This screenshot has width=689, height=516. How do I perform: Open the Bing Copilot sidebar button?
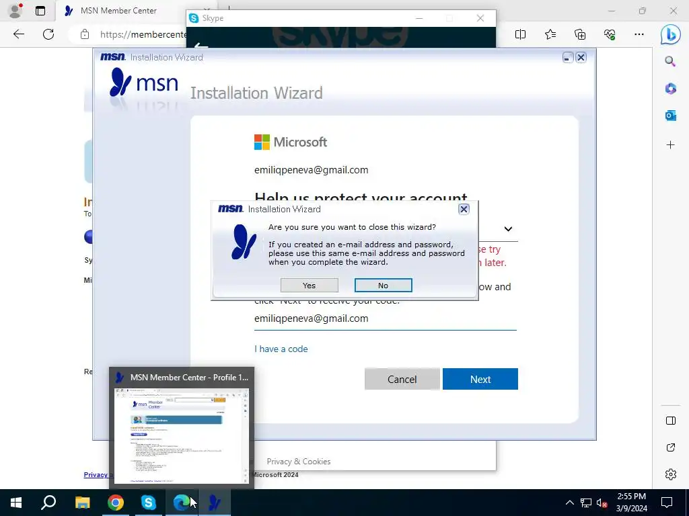pyautogui.click(x=671, y=34)
